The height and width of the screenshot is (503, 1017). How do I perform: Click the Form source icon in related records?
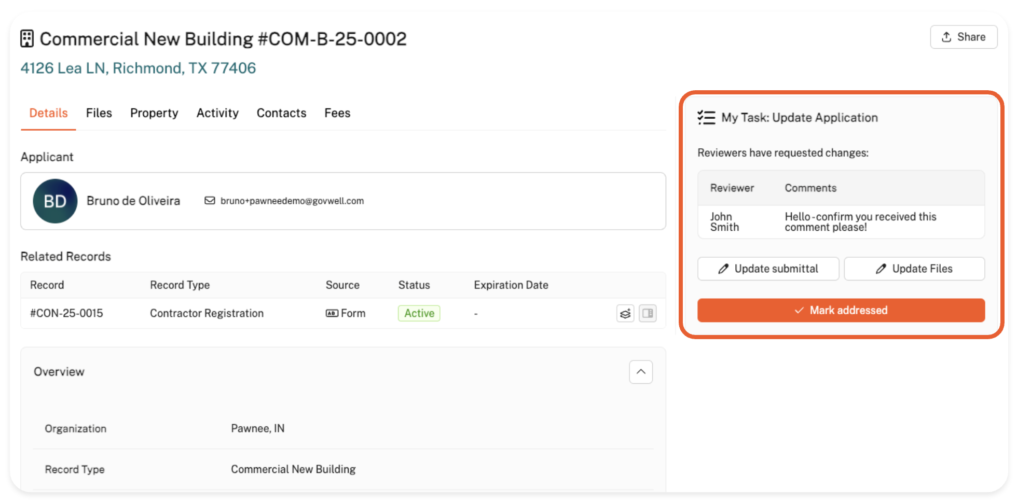pyautogui.click(x=332, y=313)
